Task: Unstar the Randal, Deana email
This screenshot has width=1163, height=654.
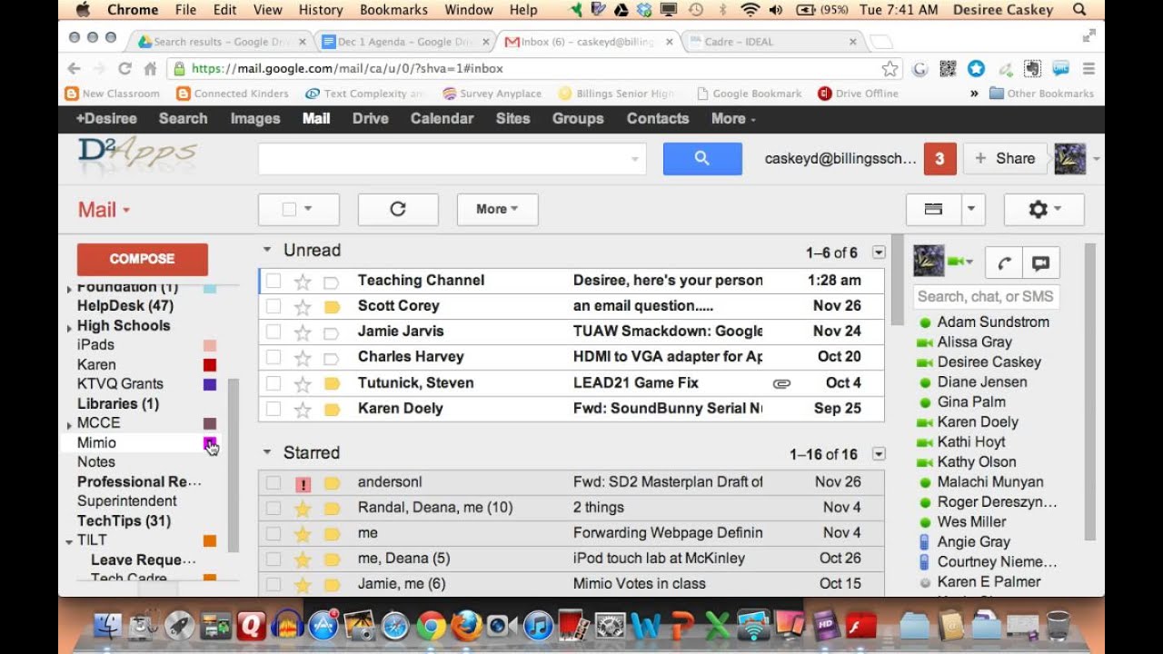Action: [x=303, y=508]
